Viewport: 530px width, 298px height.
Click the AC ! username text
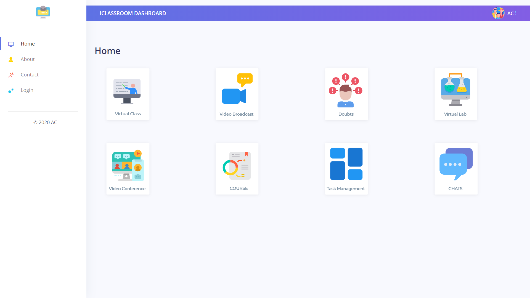coord(512,13)
